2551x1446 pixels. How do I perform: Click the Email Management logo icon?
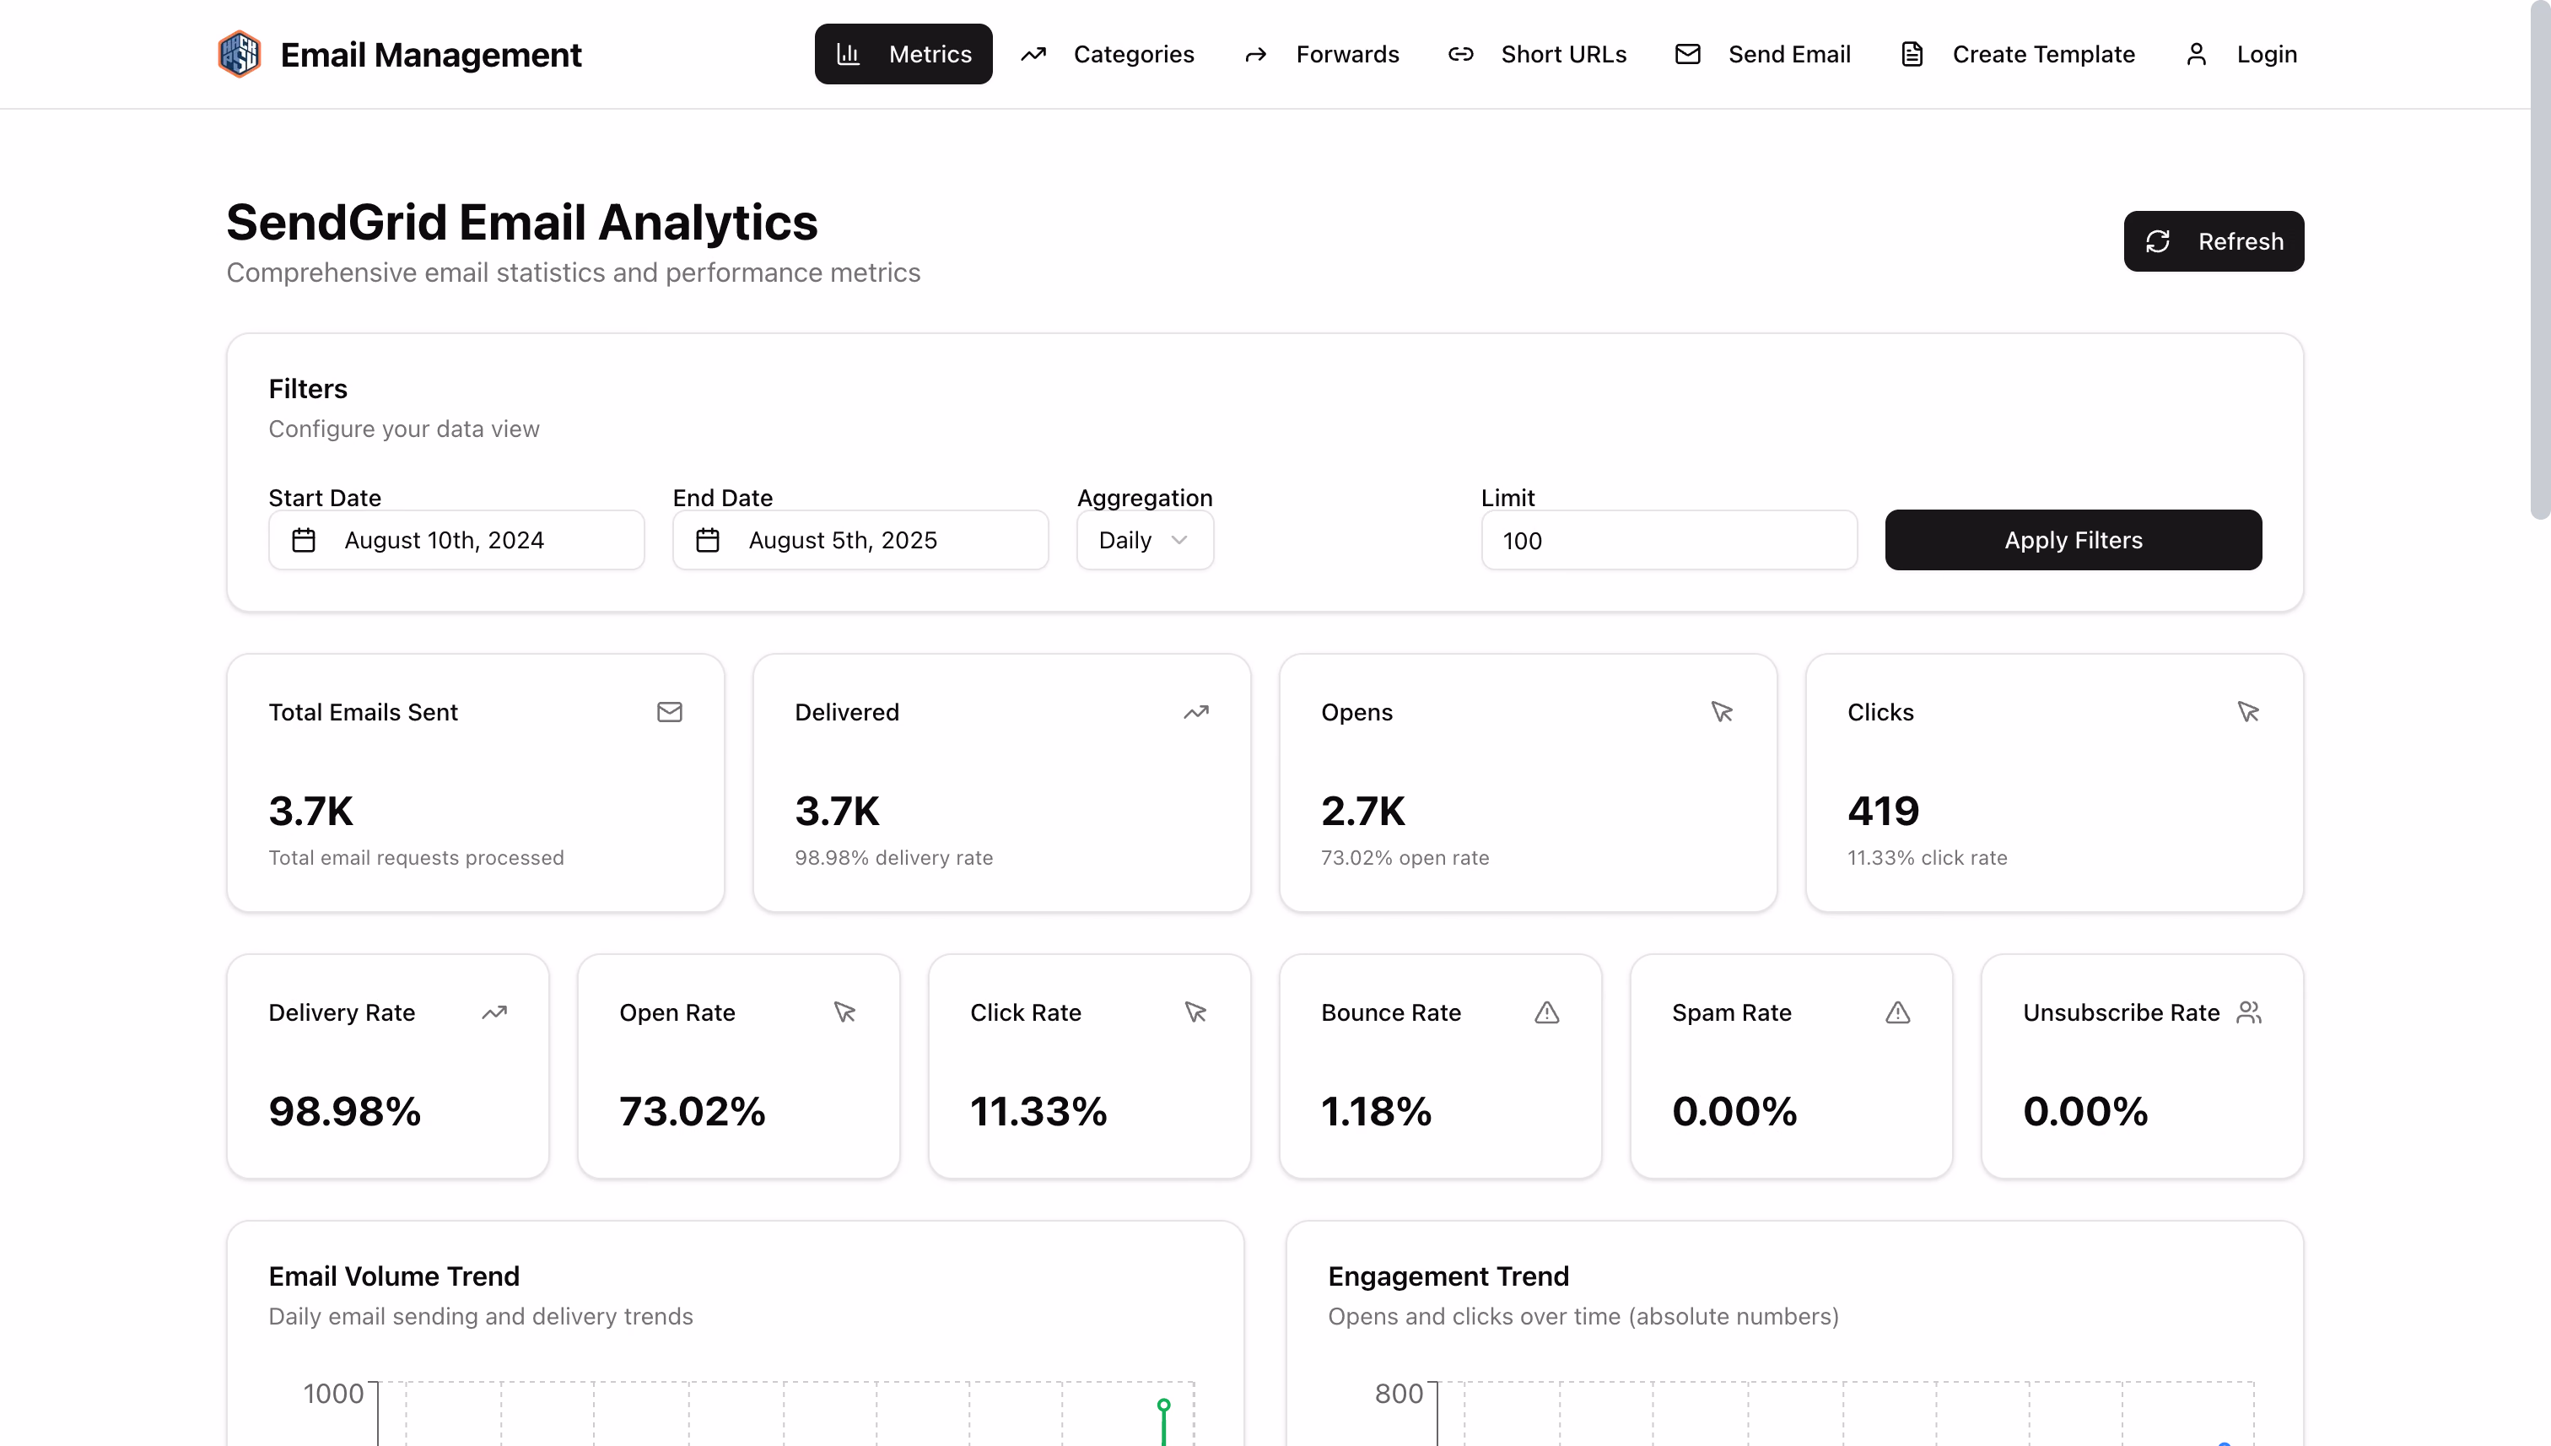(x=240, y=54)
